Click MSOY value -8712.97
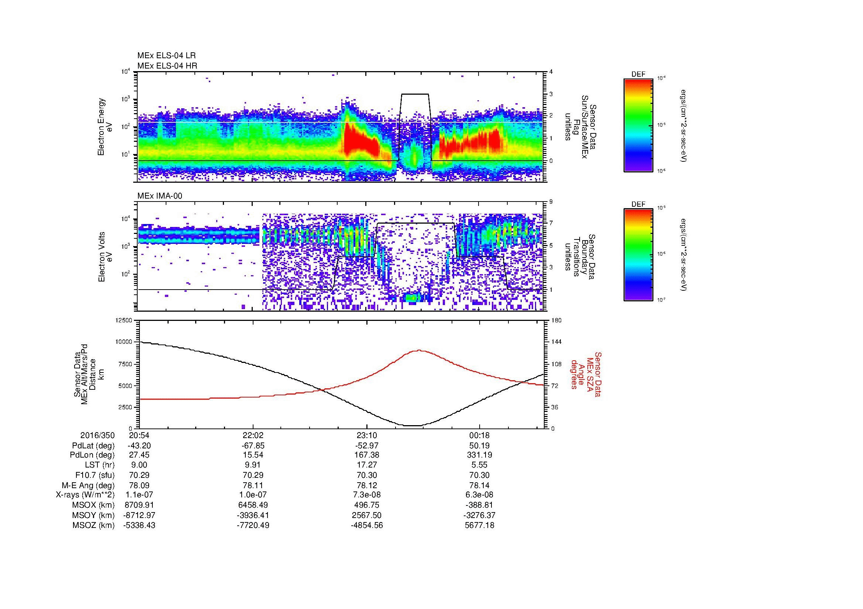863x609 pixels. click(139, 515)
